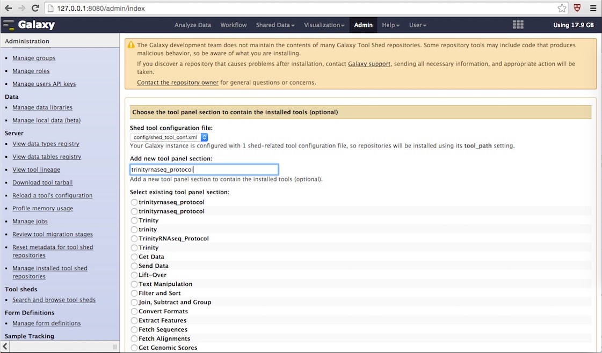Open the Analyze Data menu

click(193, 25)
